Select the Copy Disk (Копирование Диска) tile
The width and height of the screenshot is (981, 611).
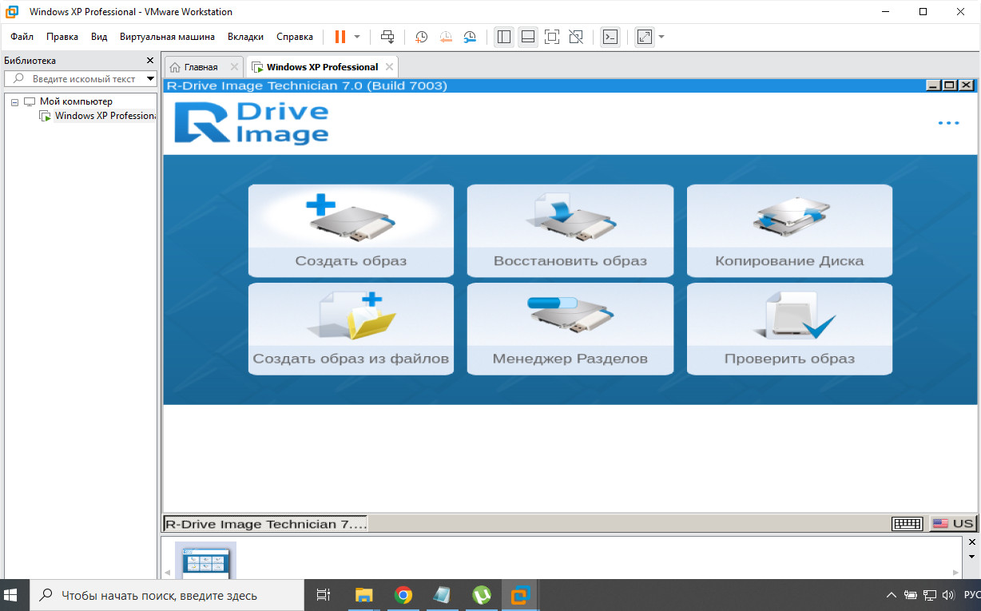click(x=789, y=231)
